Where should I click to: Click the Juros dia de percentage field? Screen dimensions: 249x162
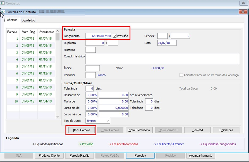click(92, 108)
